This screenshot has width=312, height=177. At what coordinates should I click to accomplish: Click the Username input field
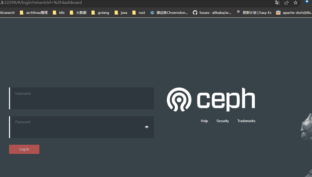point(82,98)
